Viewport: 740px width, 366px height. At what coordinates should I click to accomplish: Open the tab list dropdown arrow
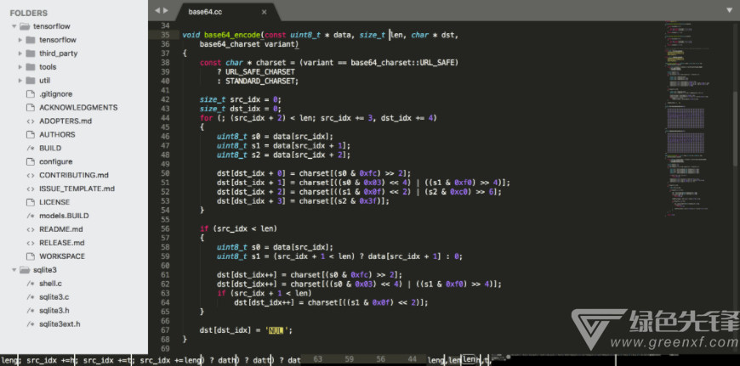point(729,9)
